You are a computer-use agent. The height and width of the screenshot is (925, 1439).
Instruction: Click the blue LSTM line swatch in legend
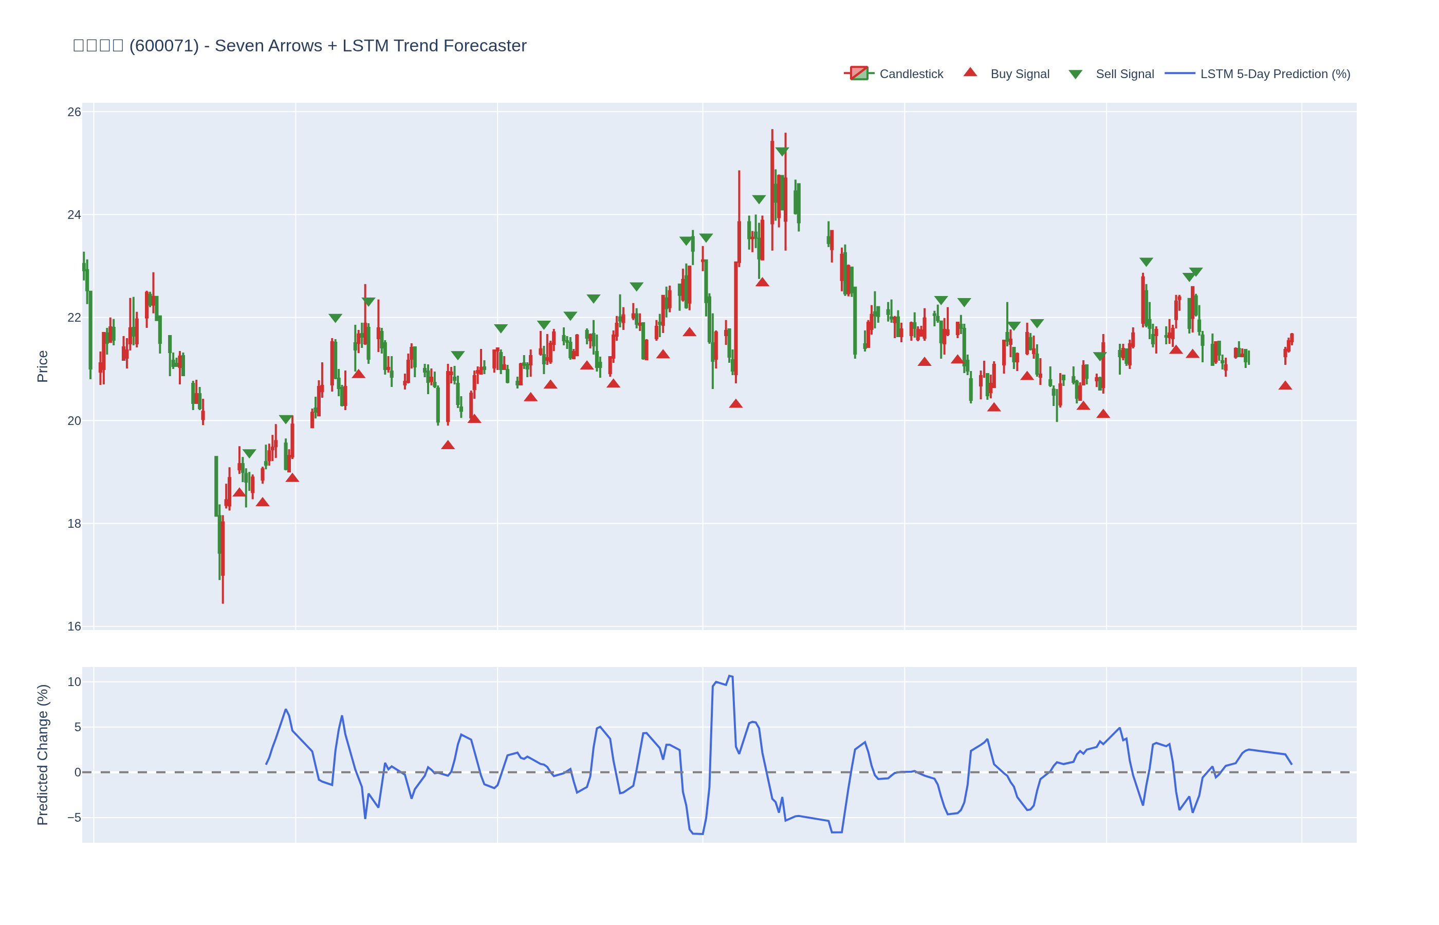1179,73
